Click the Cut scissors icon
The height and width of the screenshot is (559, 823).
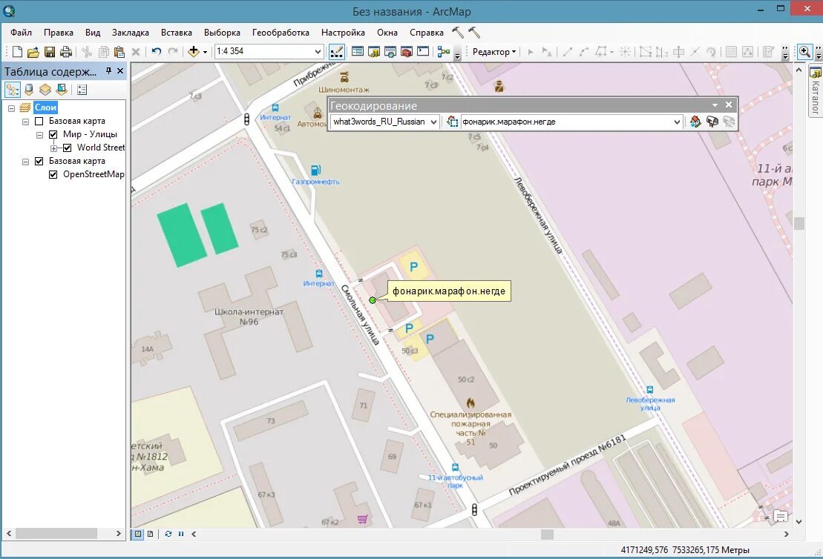point(87,51)
